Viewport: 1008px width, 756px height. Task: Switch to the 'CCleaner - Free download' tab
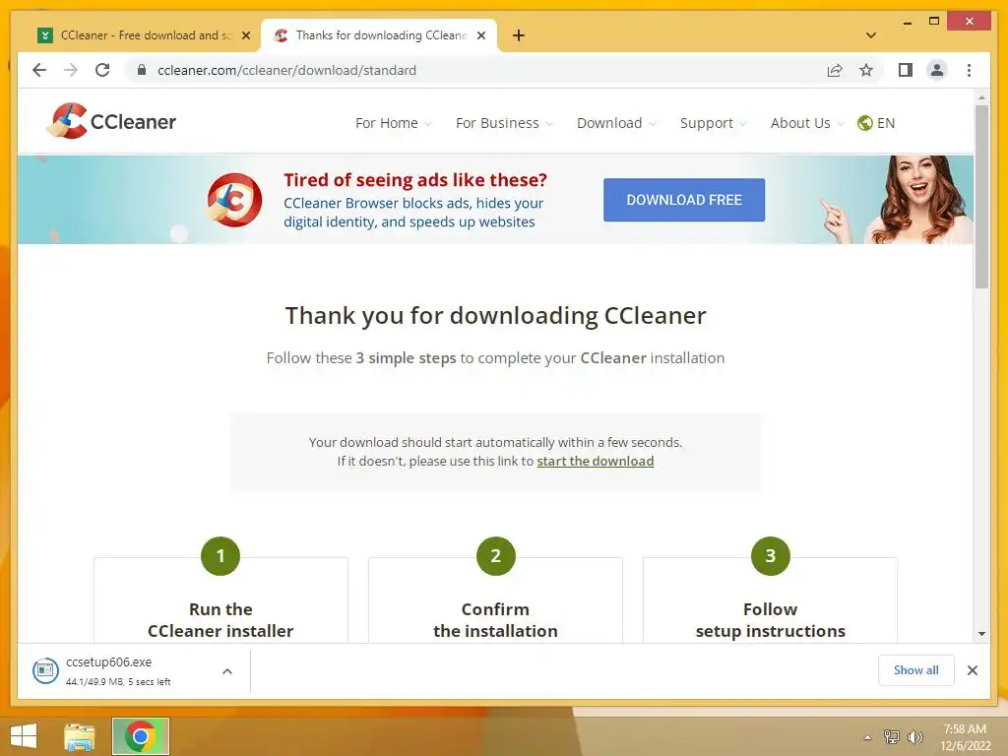(x=146, y=35)
